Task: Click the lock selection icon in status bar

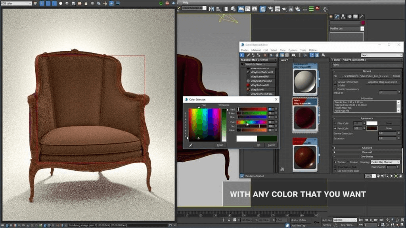Action: point(229,220)
